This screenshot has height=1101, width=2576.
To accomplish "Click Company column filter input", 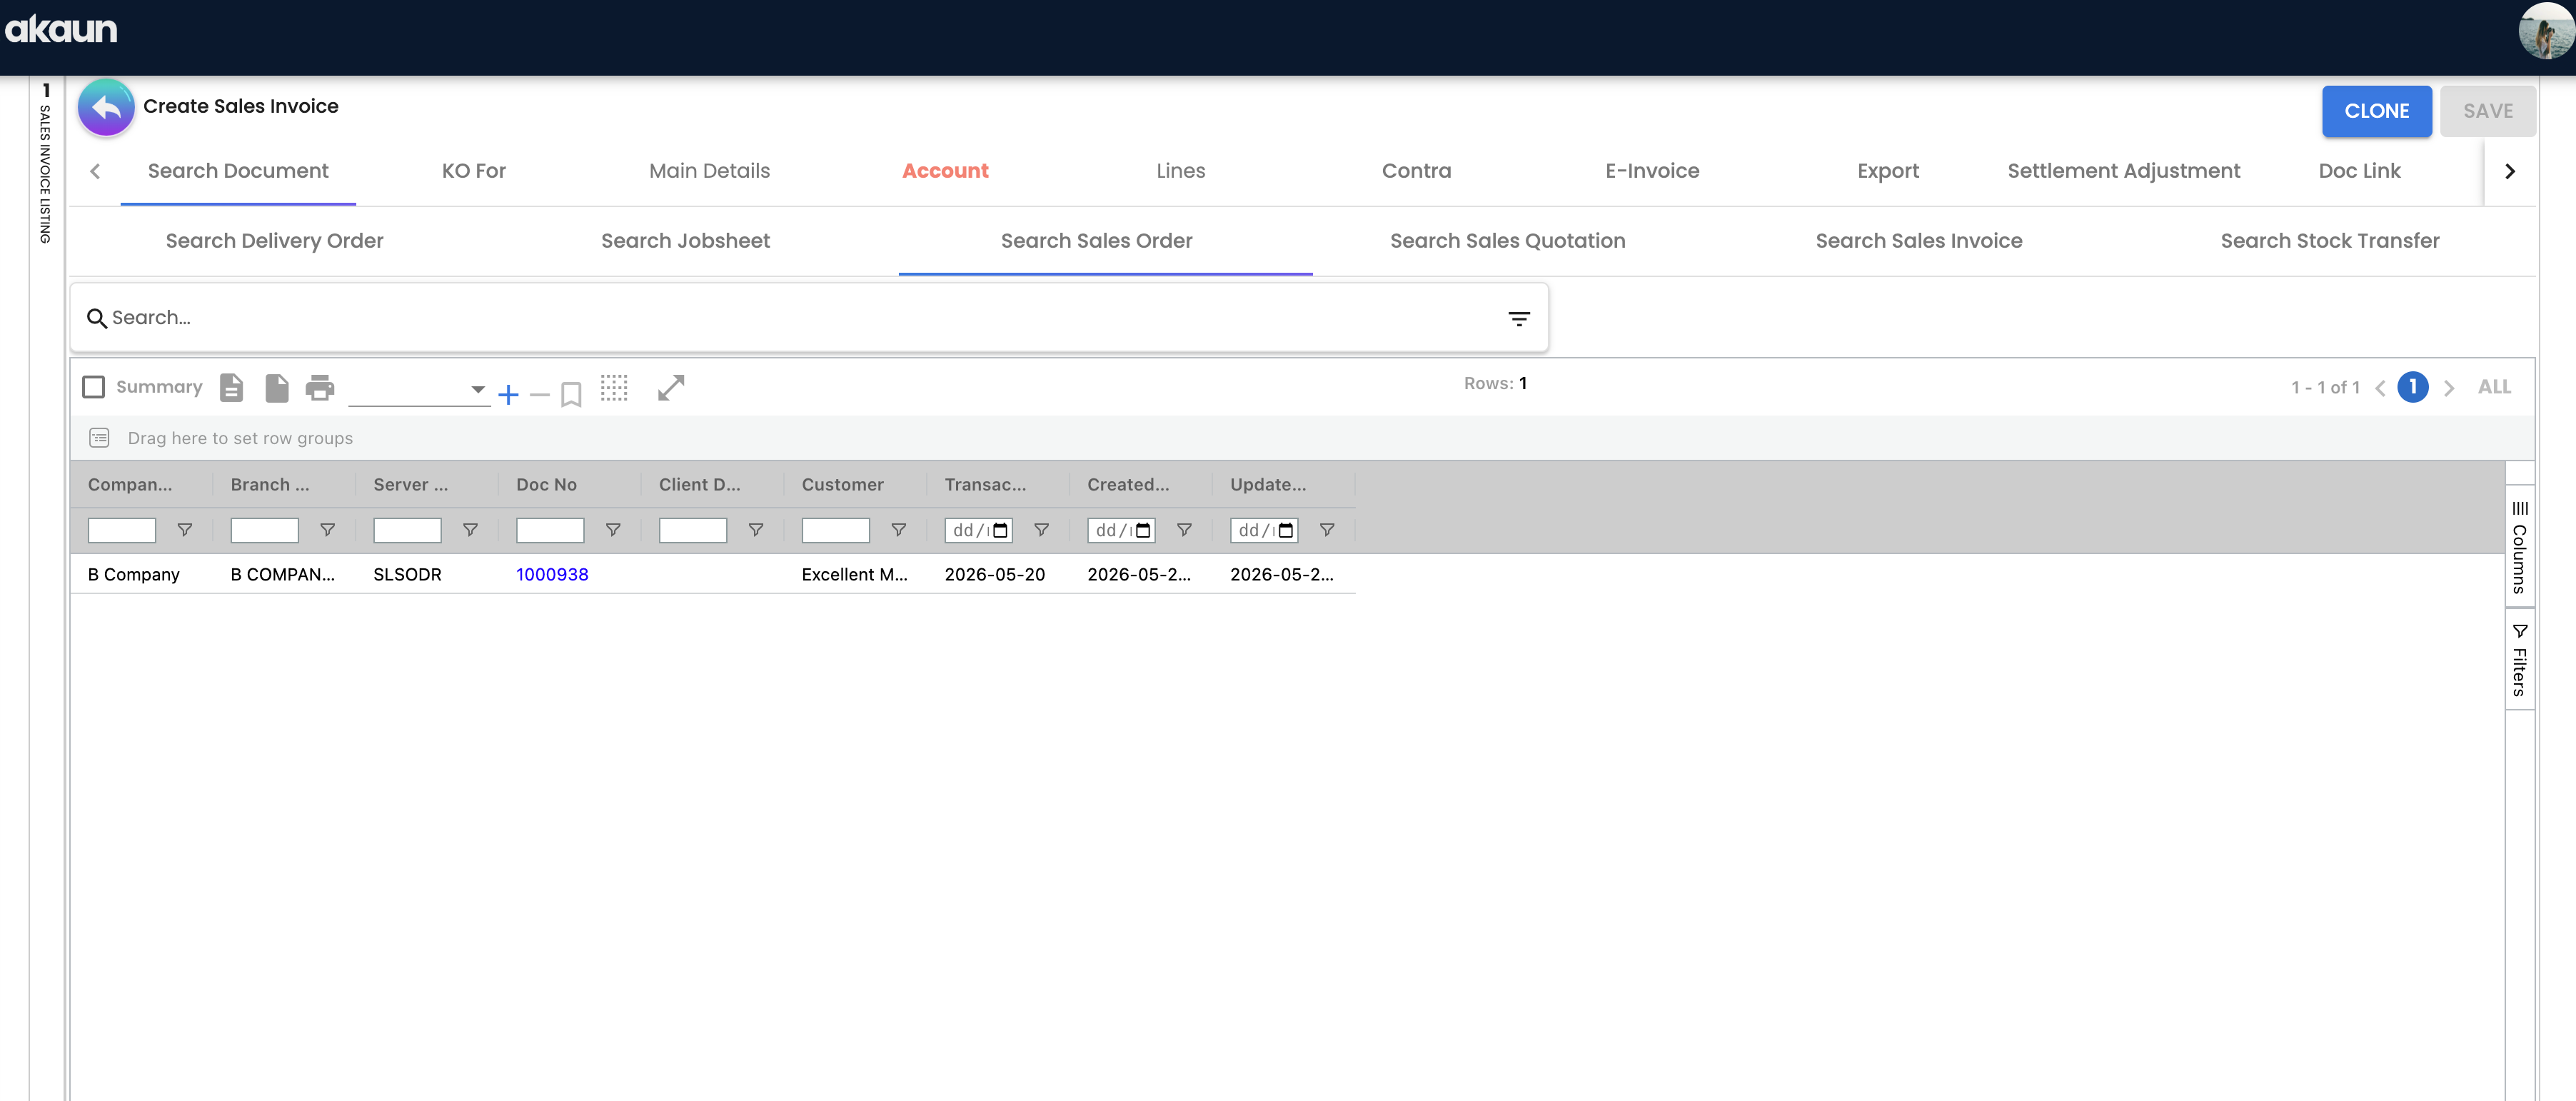I will (x=122, y=530).
